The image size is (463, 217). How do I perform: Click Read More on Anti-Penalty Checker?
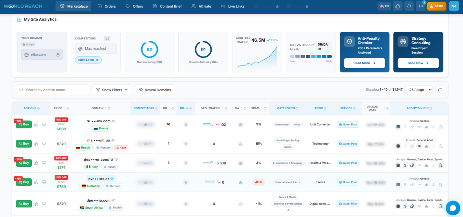pyautogui.click(x=364, y=63)
